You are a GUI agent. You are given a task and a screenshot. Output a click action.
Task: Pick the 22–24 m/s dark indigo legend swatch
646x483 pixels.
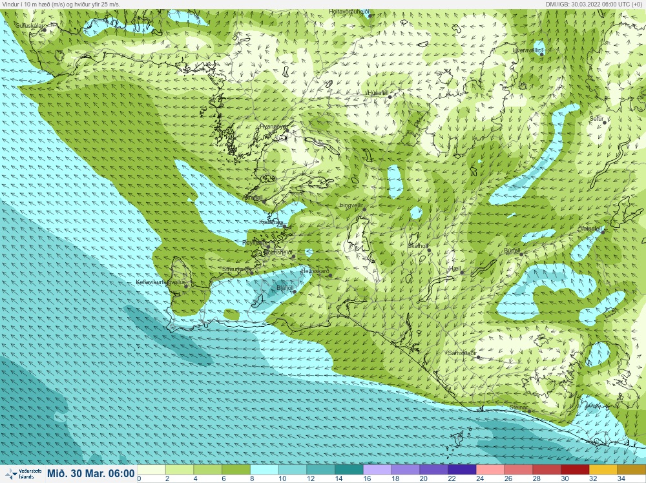462,470
